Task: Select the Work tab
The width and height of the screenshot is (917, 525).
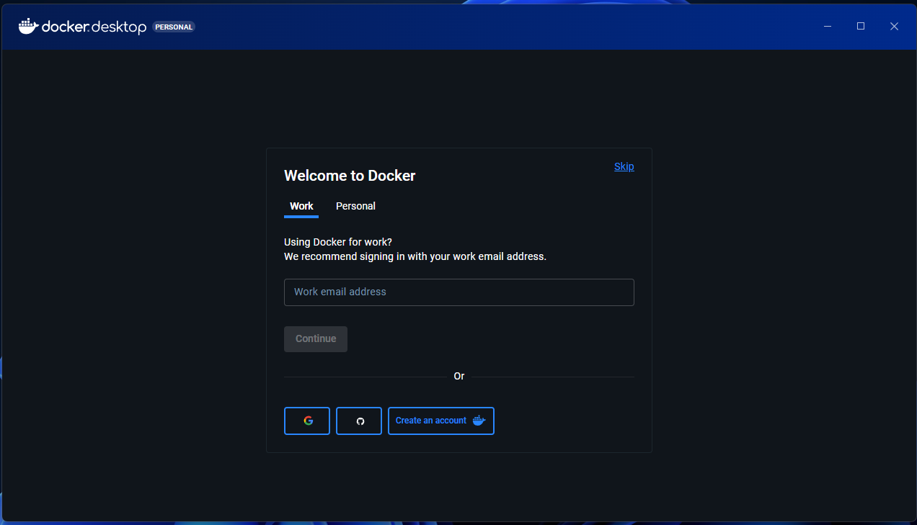Action: click(x=301, y=206)
